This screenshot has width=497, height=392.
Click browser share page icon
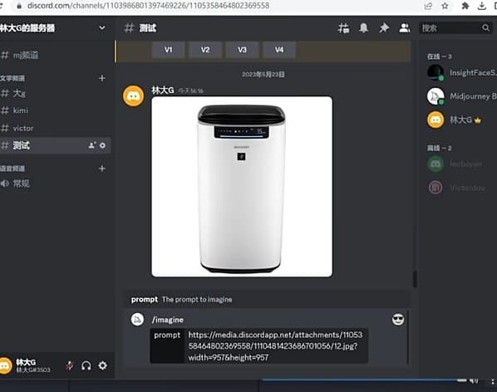pos(428,6)
